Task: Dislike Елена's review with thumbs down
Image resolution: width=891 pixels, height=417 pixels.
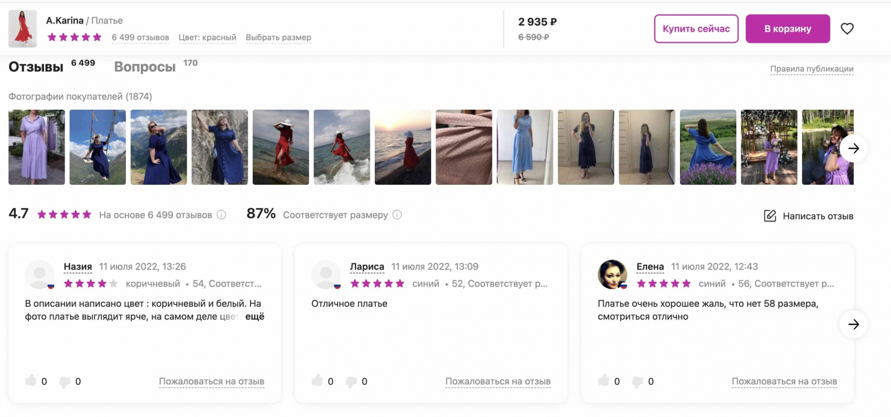Action: tap(638, 382)
